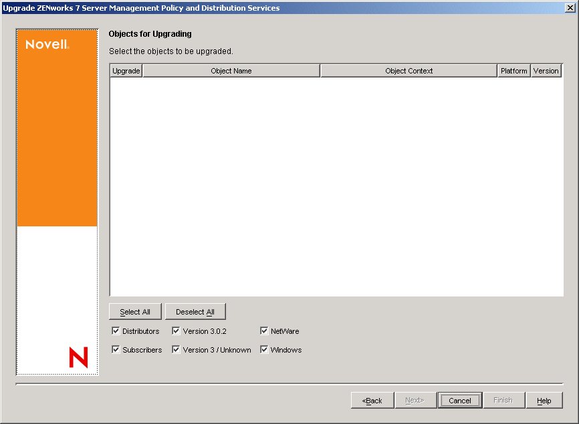
Task: Cancel the upgrade wizard
Action: click(x=460, y=401)
